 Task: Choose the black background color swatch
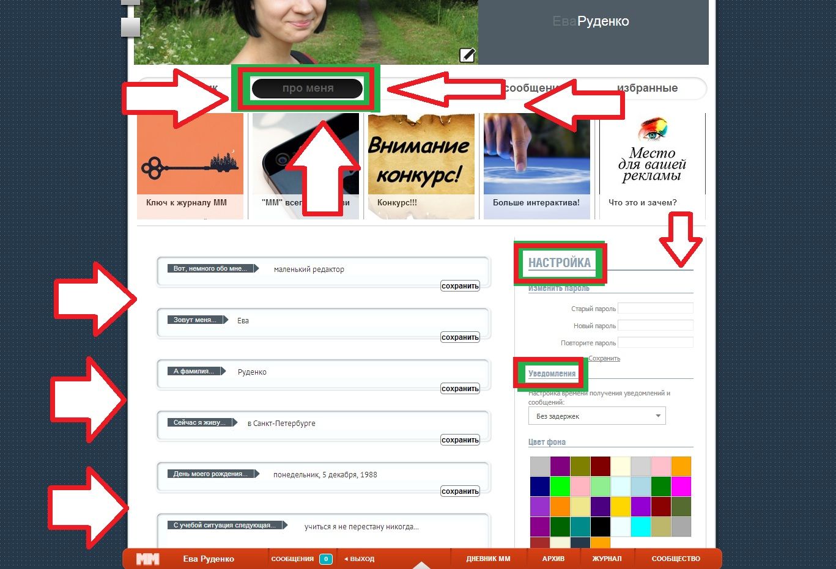click(x=600, y=526)
